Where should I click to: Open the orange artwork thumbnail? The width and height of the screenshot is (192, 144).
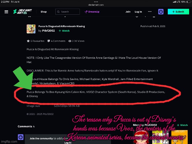(179, 137)
